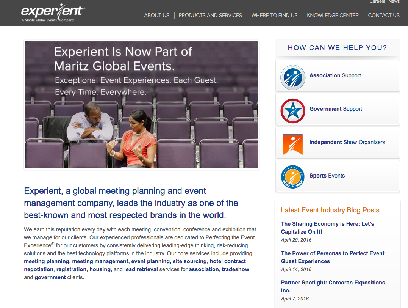Click the How Can We Help You heading

[x=337, y=48]
